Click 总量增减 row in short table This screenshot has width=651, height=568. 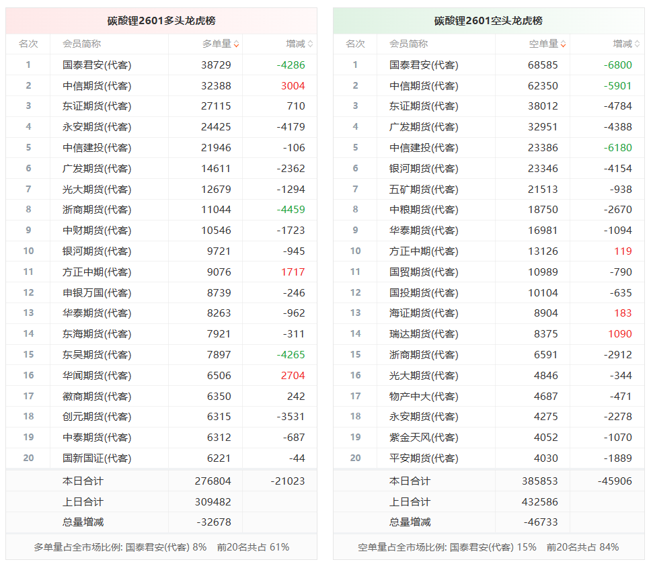pos(489,522)
